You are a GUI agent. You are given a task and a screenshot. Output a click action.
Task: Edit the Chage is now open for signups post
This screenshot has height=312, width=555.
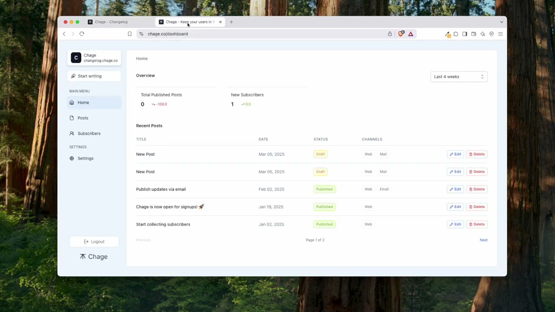coord(455,207)
